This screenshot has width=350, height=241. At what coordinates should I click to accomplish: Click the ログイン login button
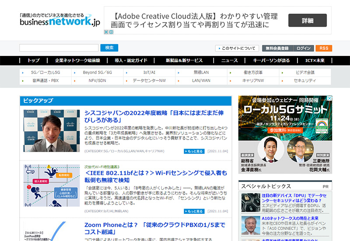[x=303, y=48]
